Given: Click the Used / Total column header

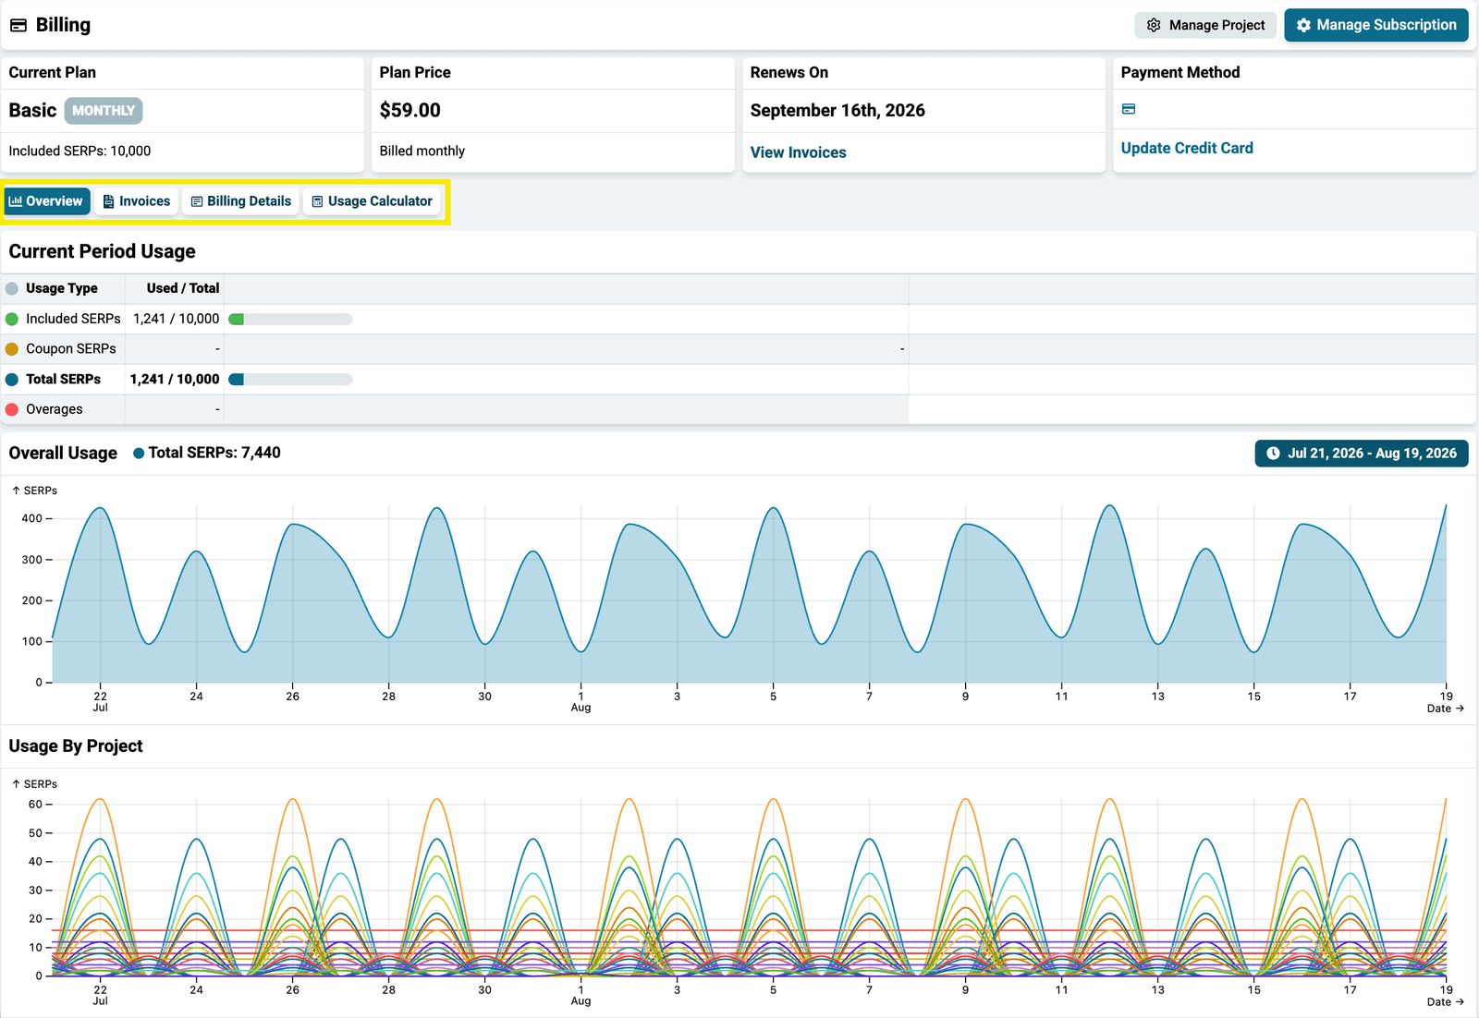Looking at the screenshot, I should (x=183, y=288).
